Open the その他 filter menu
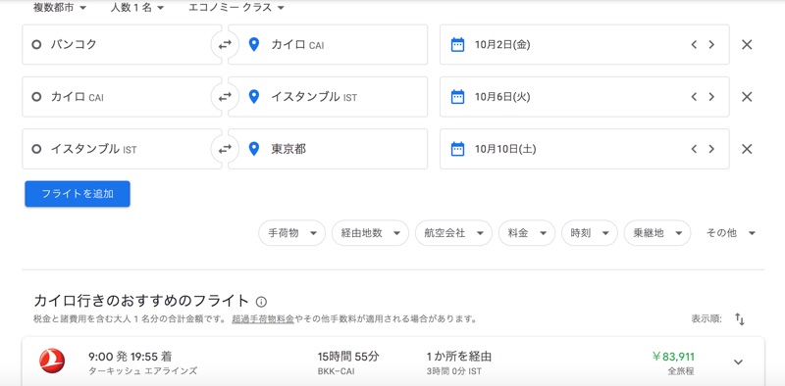 pyautogui.click(x=730, y=233)
